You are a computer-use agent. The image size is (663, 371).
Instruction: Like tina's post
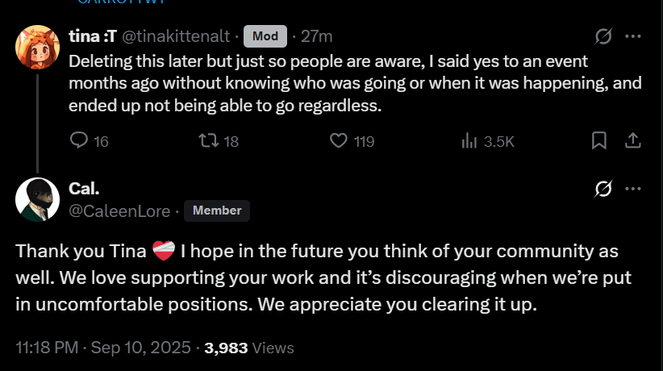pyautogui.click(x=340, y=141)
